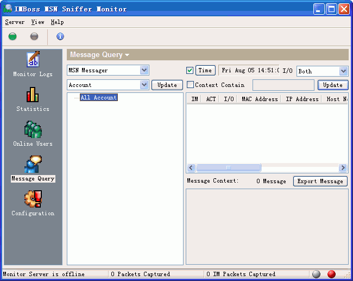Open the blue info about icon
This screenshot has height=281, width=353.
60,36
